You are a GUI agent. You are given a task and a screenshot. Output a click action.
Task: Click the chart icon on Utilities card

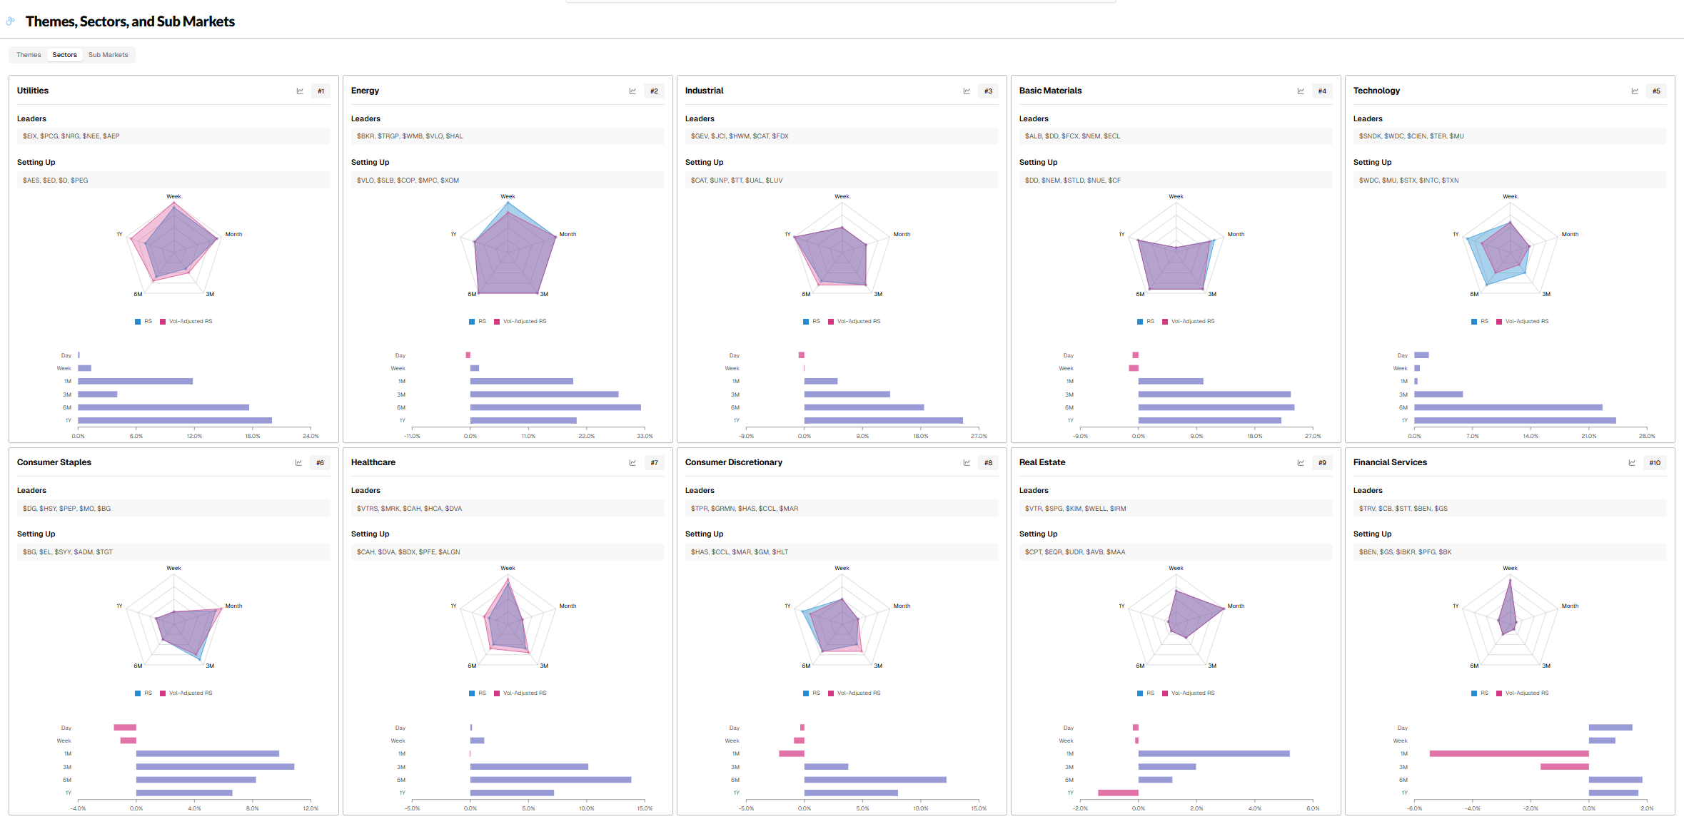pyautogui.click(x=300, y=91)
